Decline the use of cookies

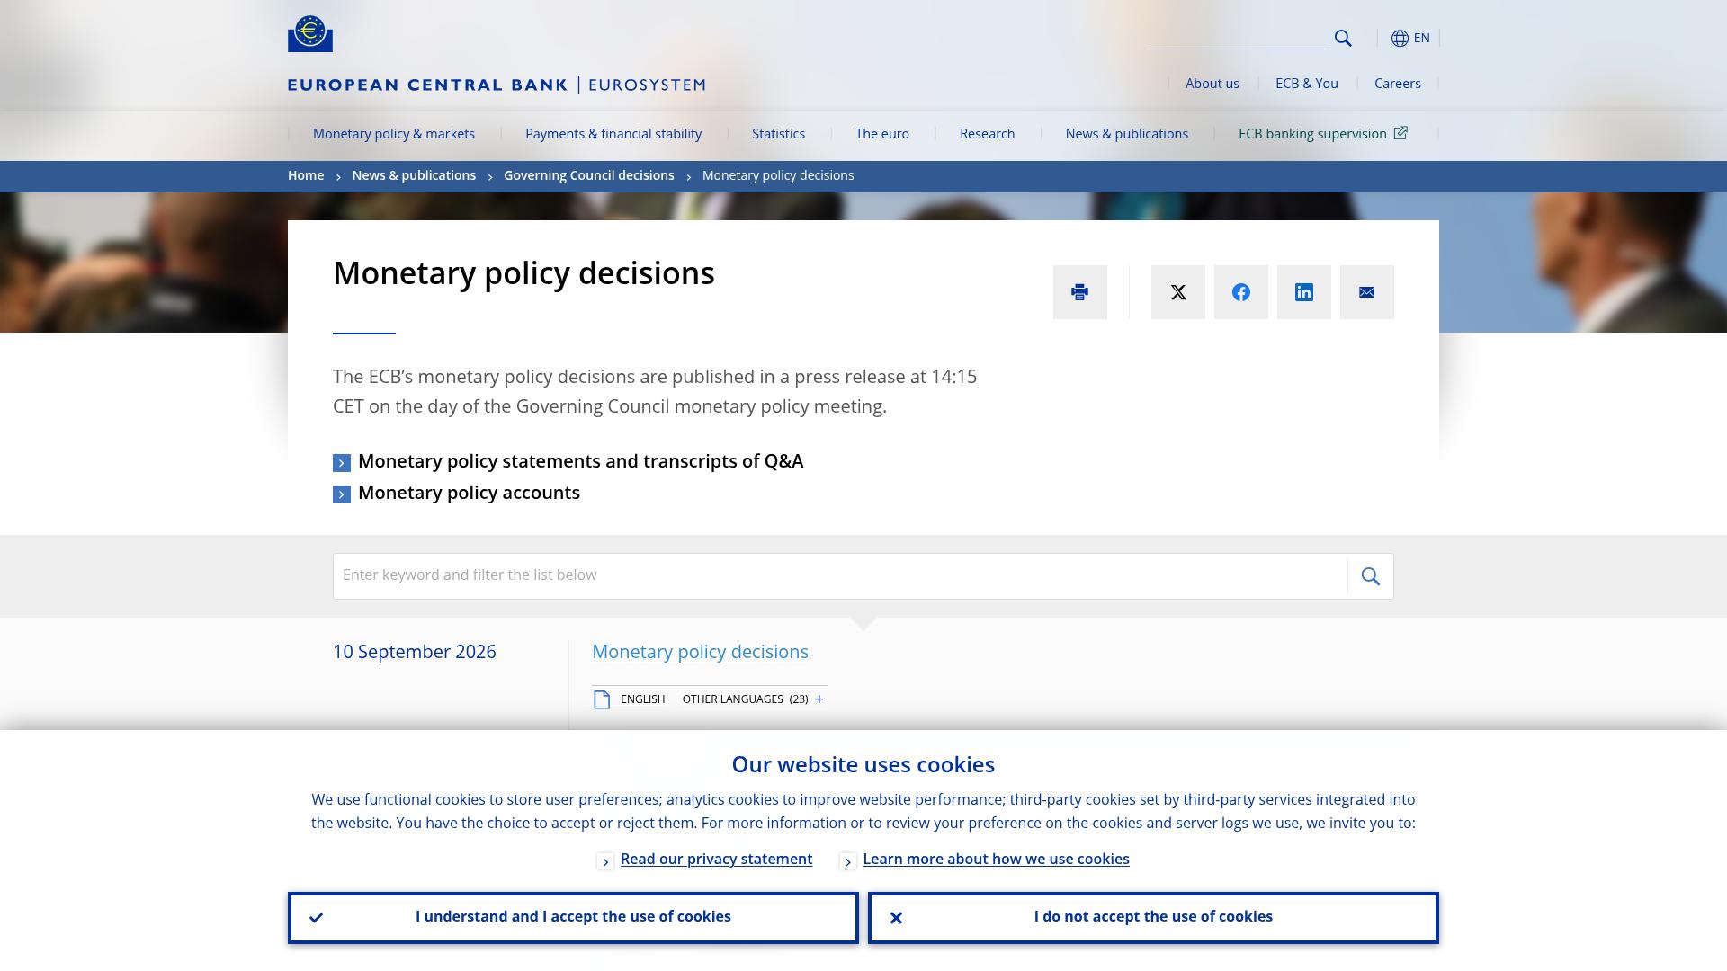pos(1153,918)
